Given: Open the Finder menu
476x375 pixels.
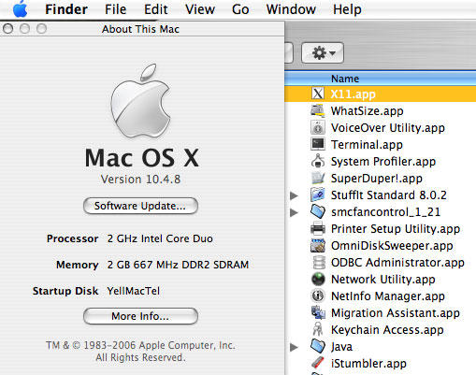Looking at the screenshot, I should tap(66, 9).
